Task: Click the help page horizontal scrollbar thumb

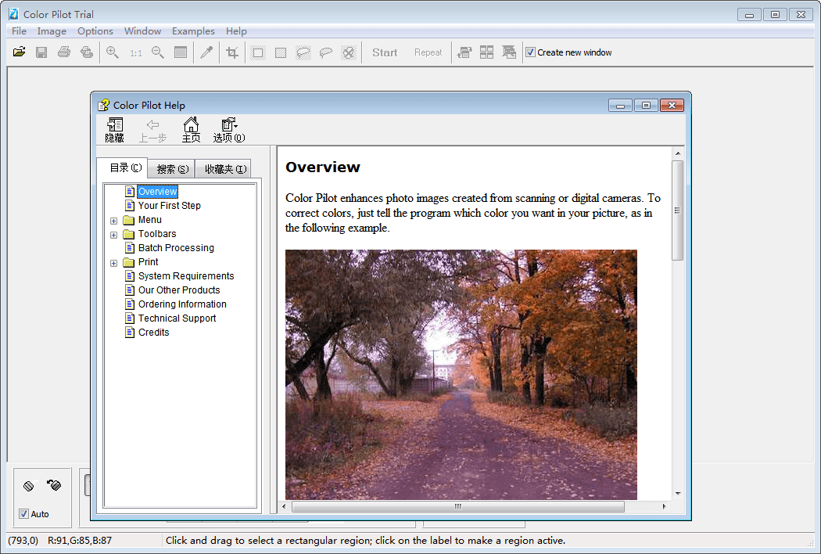Action: pos(458,507)
